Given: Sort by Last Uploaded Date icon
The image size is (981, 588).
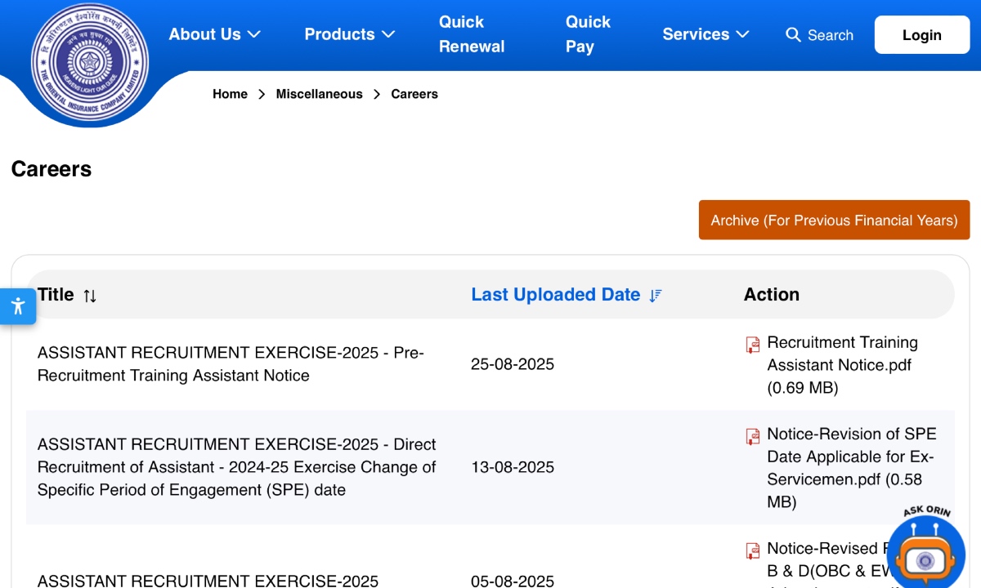Looking at the screenshot, I should (x=656, y=296).
